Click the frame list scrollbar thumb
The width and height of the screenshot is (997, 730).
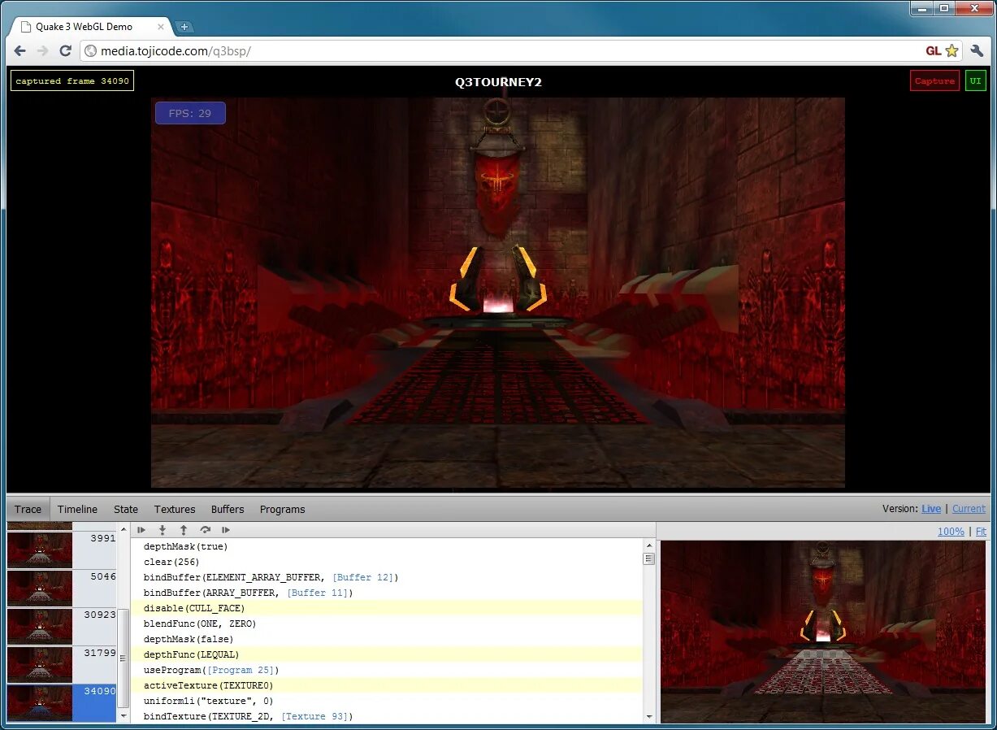tap(124, 657)
